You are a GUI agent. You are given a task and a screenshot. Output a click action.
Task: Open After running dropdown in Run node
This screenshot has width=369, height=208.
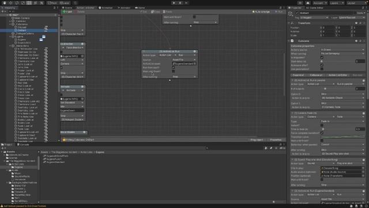pos(184,77)
